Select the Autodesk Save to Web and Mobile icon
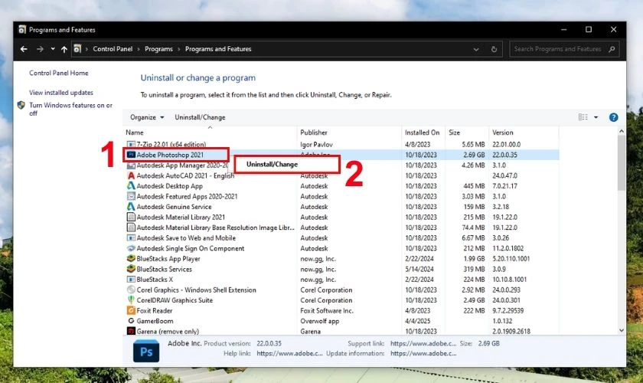The width and height of the screenshot is (643, 383). 131,238
